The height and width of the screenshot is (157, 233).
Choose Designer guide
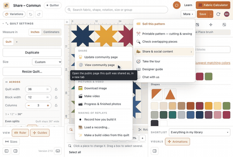click(164, 69)
